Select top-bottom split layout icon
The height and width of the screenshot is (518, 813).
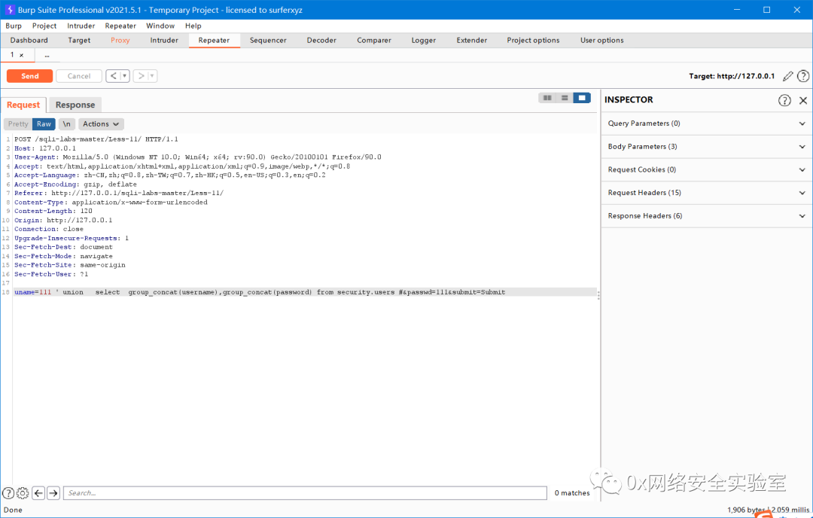point(565,98)
